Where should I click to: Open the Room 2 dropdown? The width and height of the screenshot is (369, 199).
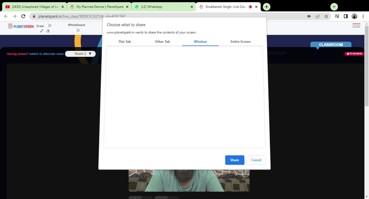[80, 54]
